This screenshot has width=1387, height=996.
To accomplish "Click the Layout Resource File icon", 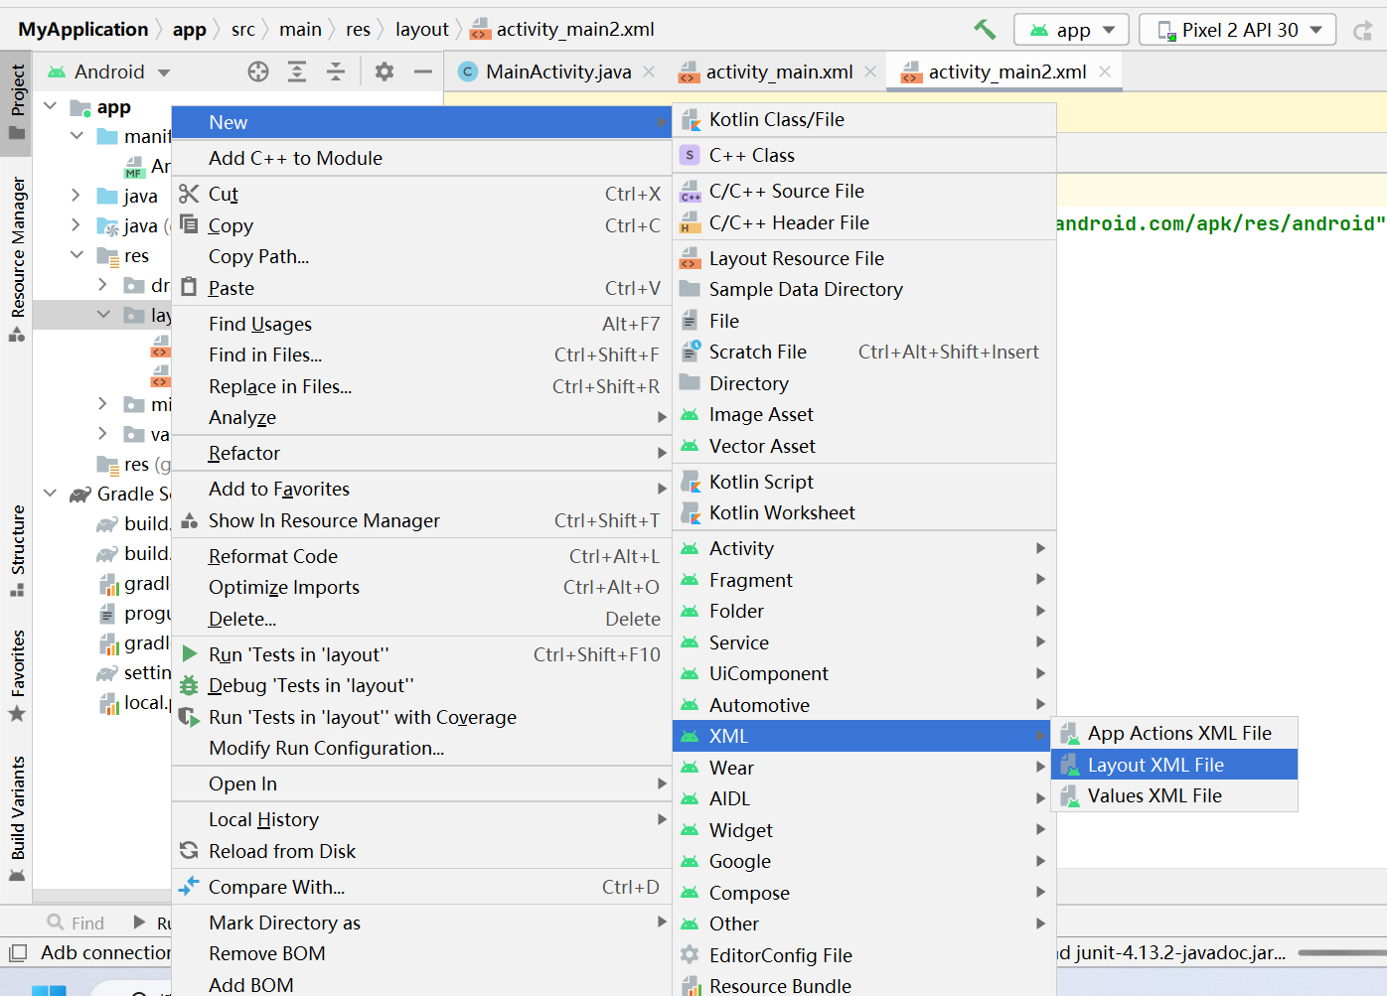I will point(690,258).
